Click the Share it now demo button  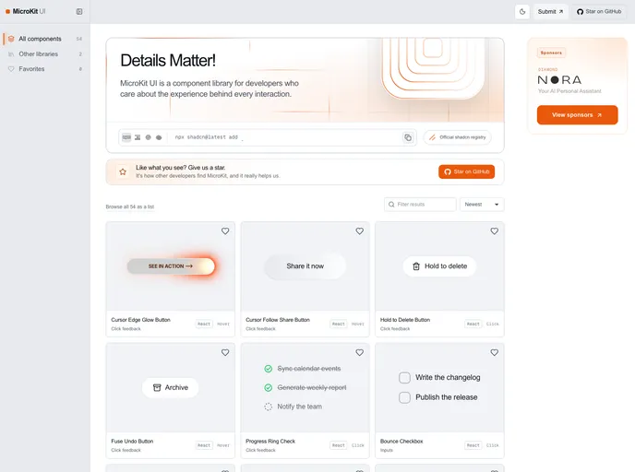305,266
